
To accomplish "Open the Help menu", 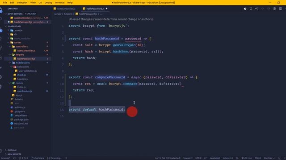I will point(70,3).
